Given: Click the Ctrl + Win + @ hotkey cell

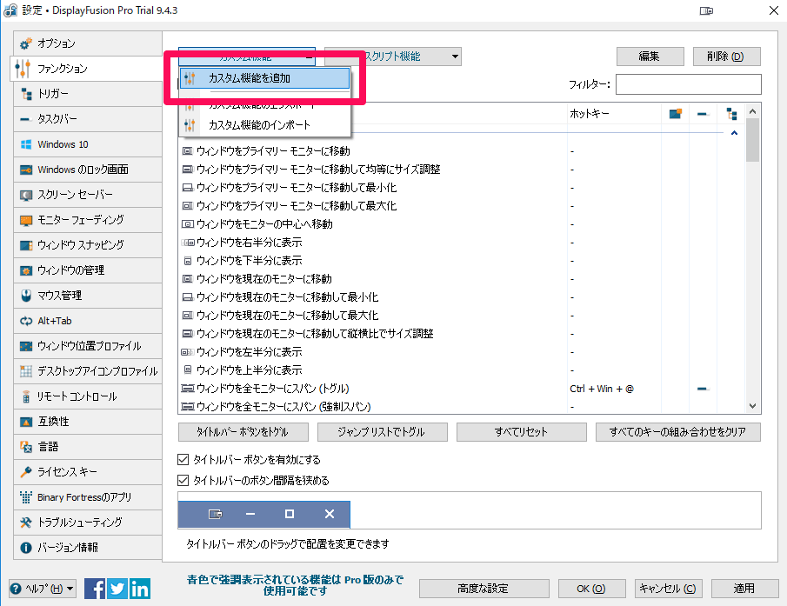Looking at the screenshot, I should point(603,389).
